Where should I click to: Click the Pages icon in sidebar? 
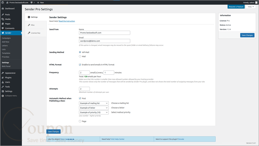(x=3, y=24)
